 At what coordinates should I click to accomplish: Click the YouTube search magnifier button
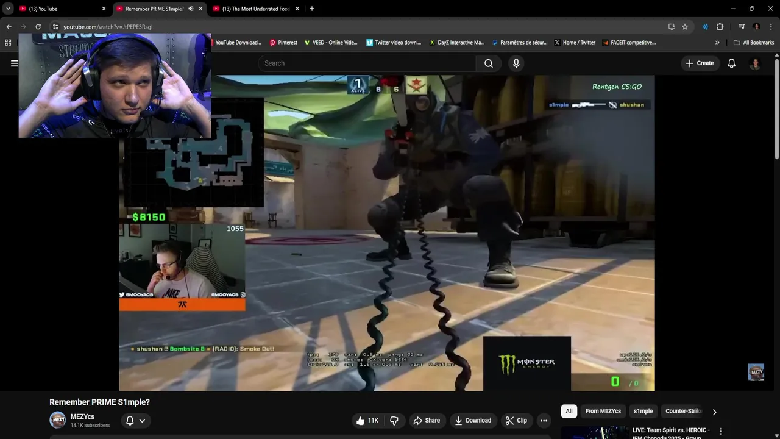point(489,63)
